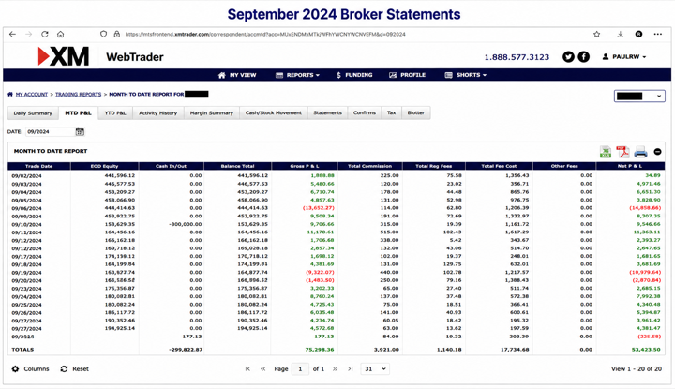Reset the table with the Reset button
This screenshot has height=389, width=675.
[x=75, y=368]
